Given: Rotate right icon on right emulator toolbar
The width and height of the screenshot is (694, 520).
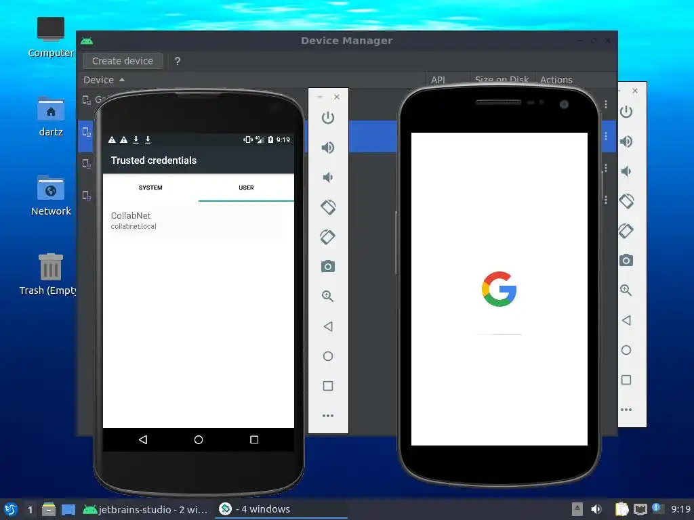Looking at the screenshot, I should click(626, 230).
